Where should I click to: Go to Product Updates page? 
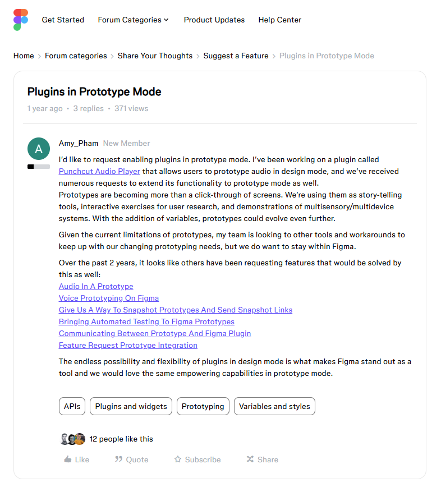[x=214, y=20]
